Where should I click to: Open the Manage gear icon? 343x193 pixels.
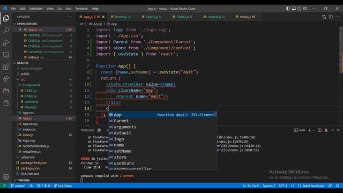click(6, 176)
